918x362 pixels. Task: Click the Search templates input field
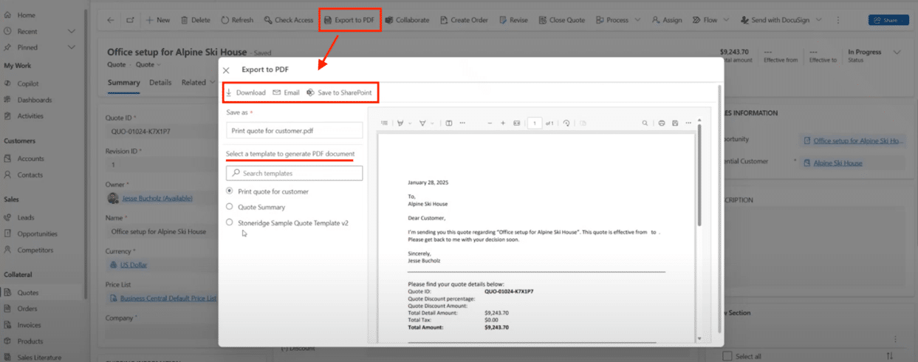click(x=294, y=174)
